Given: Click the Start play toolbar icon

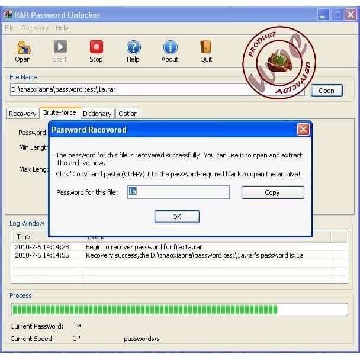Looking at the screenshot, I should (x=60, y=47).
